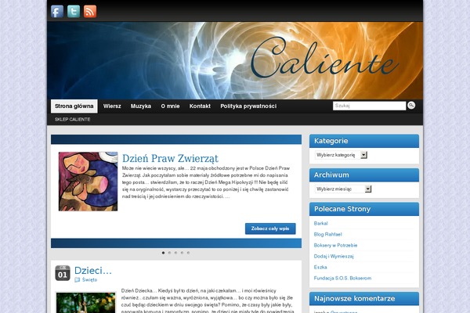Open the Barkal recommended link
470x313 pixels.
pos(320,224)
